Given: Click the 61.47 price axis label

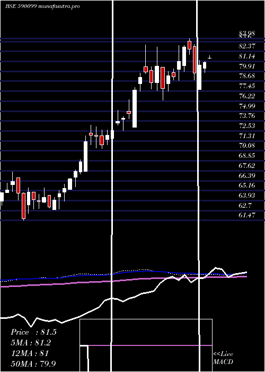Looking at the screenshot, I should pos(247,215).
